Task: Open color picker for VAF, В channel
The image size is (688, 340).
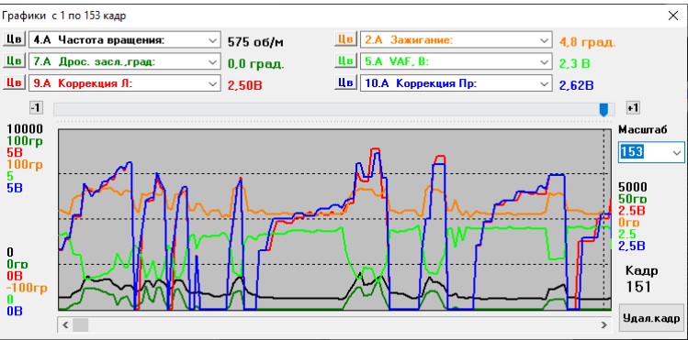Action: (x=345, y=60)
